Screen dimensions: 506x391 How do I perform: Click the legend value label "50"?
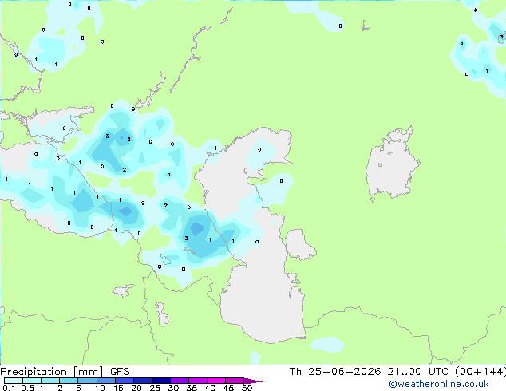point(247,388)
